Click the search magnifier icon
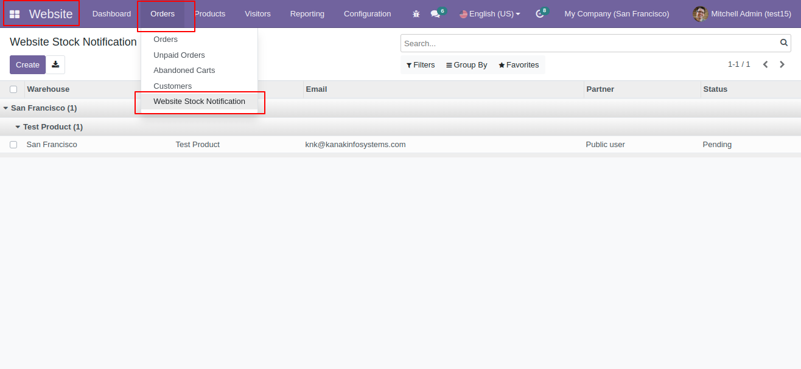801x369 pixels. [784, 43]
